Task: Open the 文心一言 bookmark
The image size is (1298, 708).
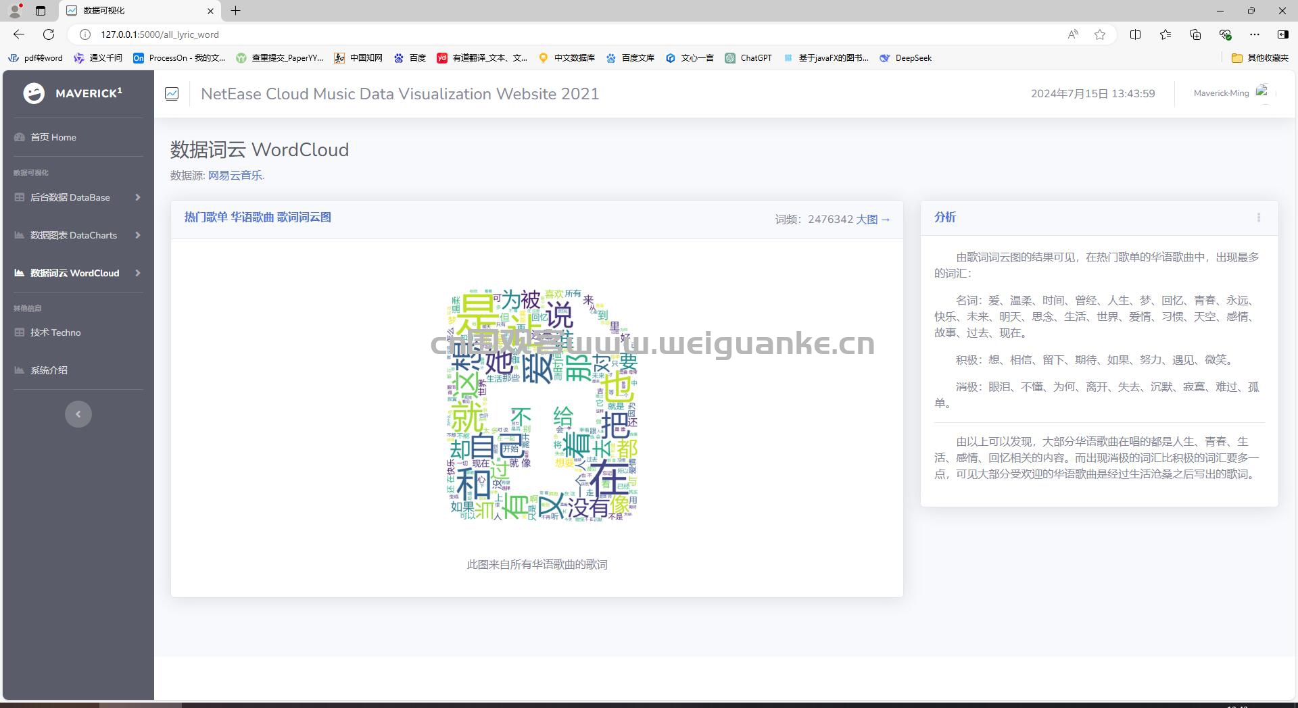Action: click(690, 58)
